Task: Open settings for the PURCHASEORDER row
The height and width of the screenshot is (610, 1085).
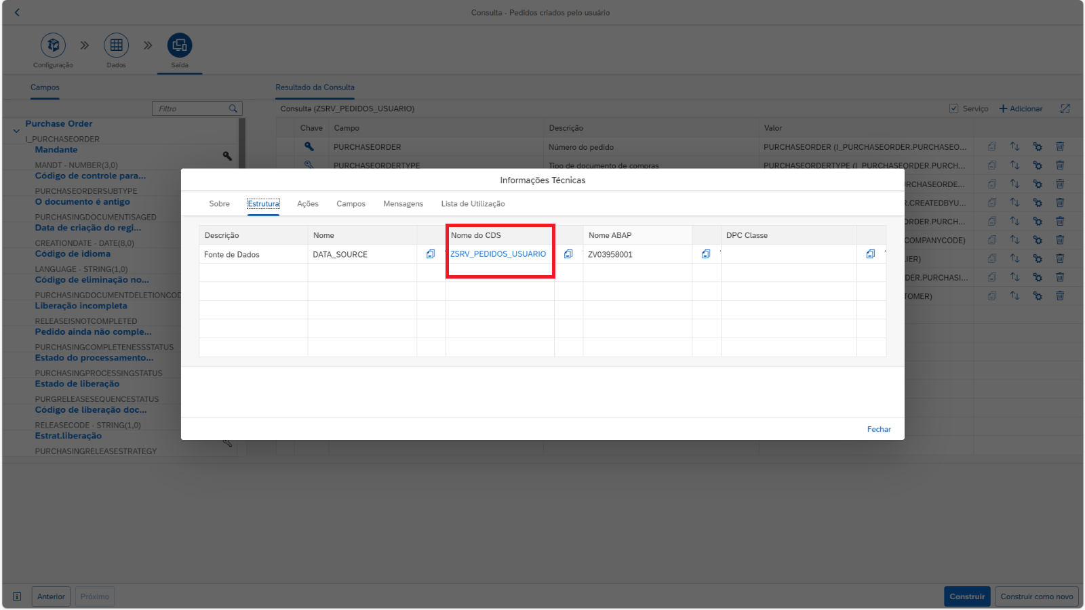Action: click(1038, 146)
